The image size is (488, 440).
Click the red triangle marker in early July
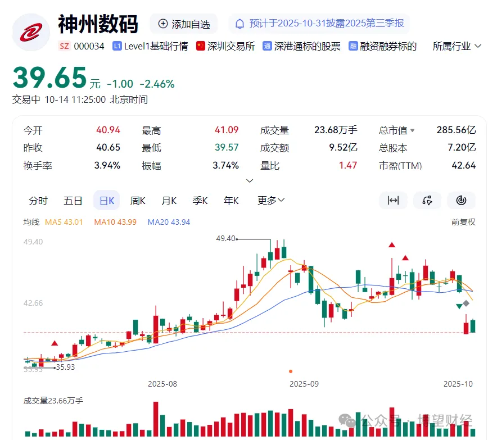55,343
